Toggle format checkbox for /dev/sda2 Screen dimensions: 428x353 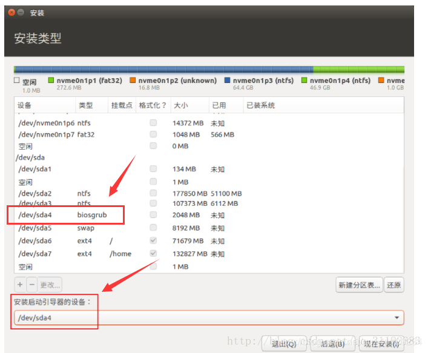pyautogui.click(x=153, y=193)
